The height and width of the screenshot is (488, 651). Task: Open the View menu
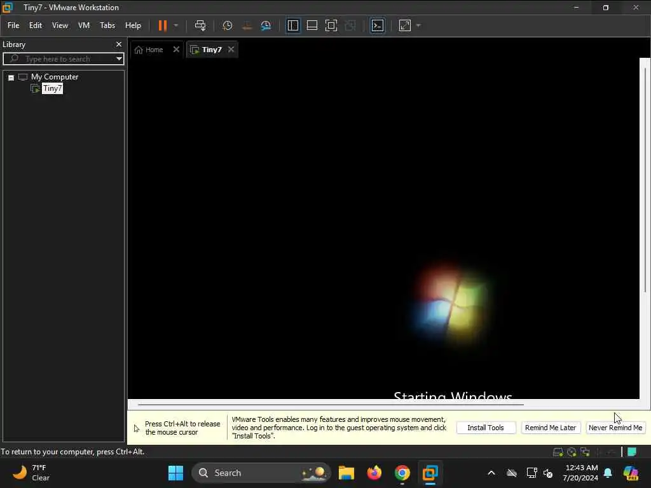[x=60, y=25]
